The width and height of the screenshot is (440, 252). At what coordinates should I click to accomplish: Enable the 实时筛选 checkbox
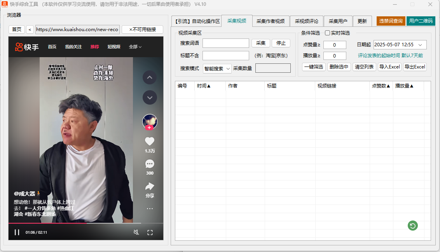pos(328,33)
